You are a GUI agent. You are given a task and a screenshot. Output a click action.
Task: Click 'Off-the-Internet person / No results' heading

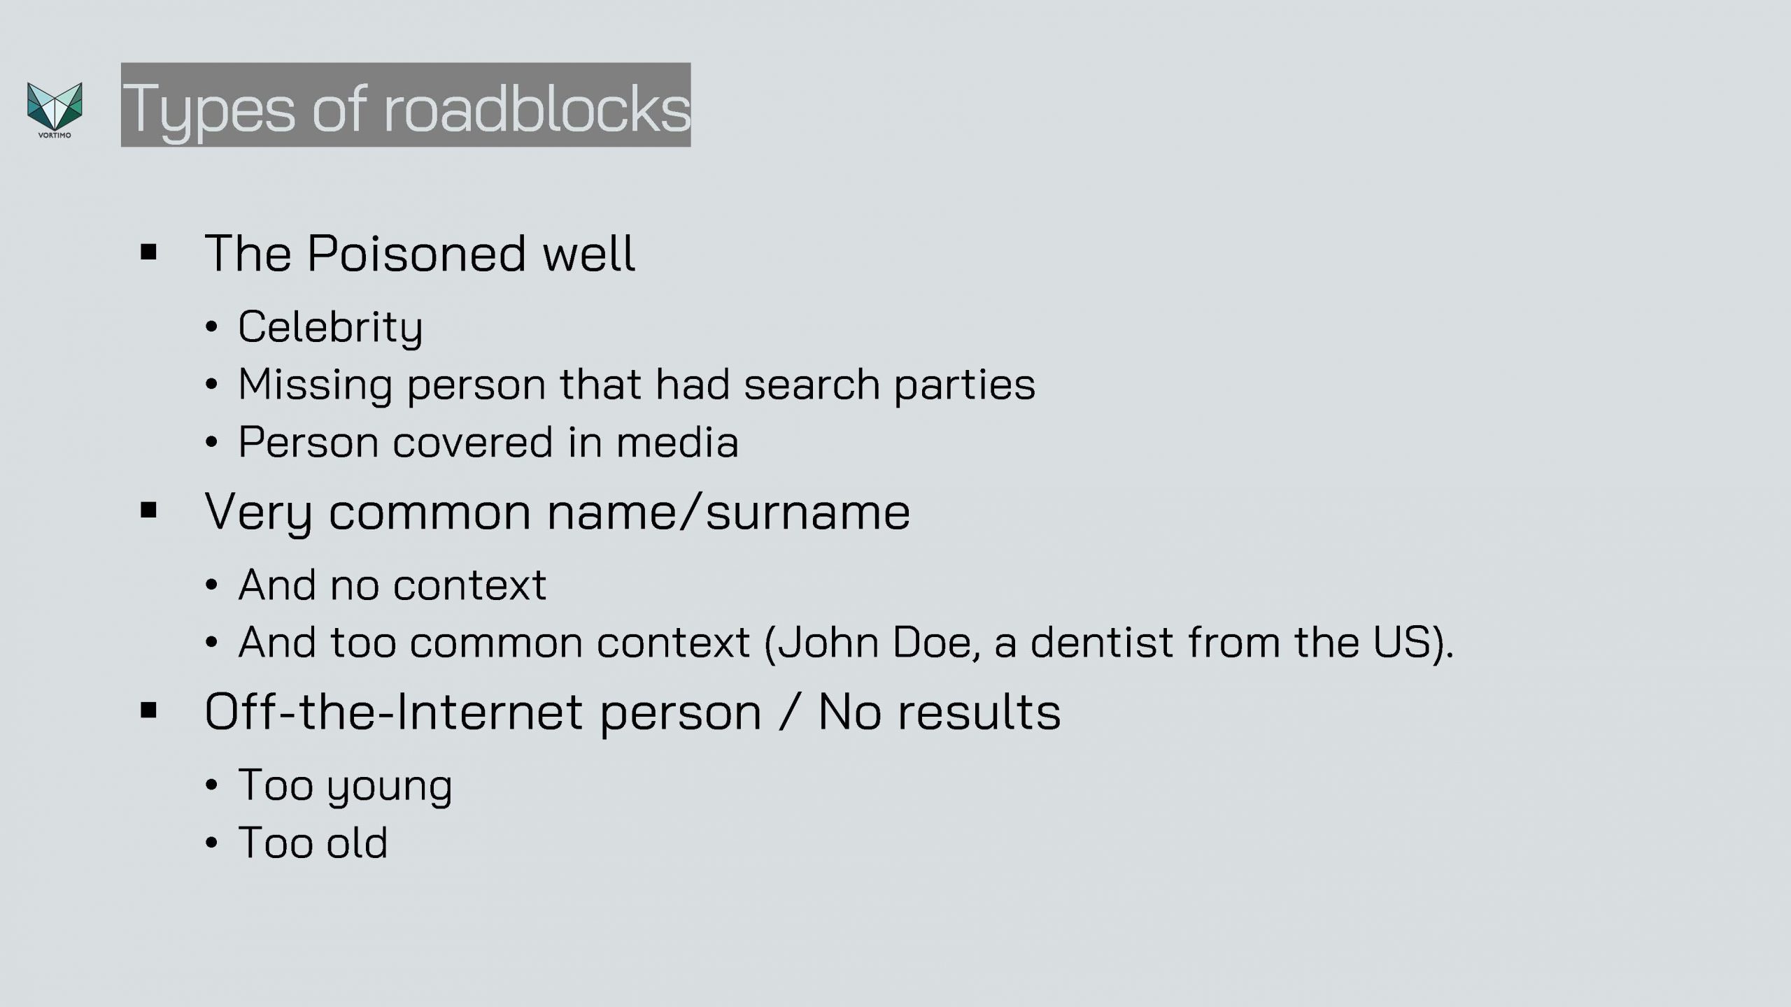point(632,712)
